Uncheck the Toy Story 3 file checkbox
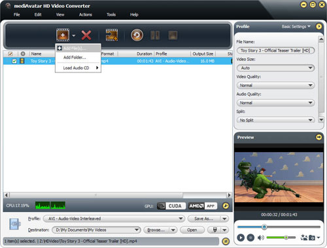Image resolution: width=327 pixels, height=248 pixels. [14, 61]
